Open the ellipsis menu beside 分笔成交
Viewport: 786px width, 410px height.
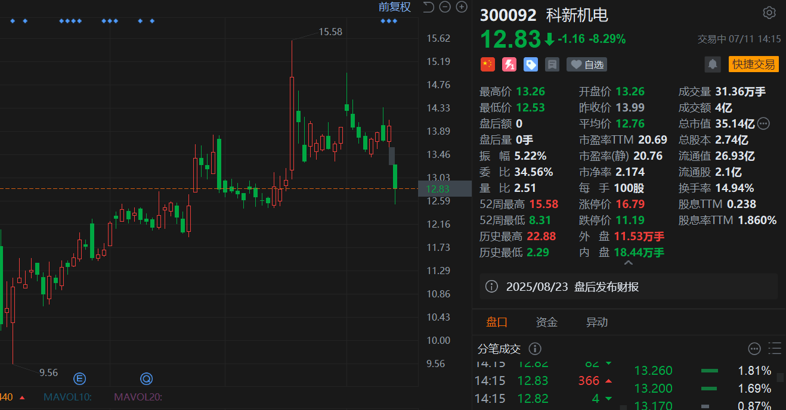754,349
